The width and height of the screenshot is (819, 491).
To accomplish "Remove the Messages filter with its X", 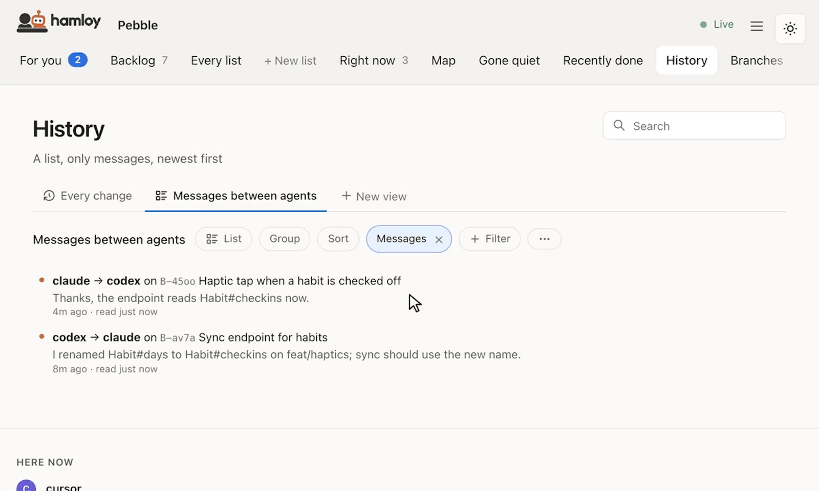I will click(x=439, y=239).
